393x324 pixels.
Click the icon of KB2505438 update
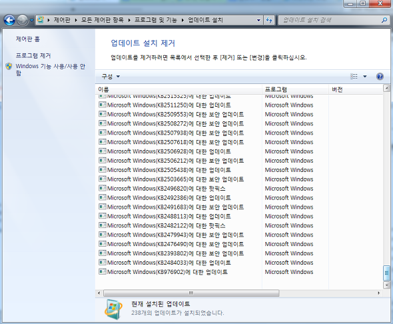[x=103, y=170]
